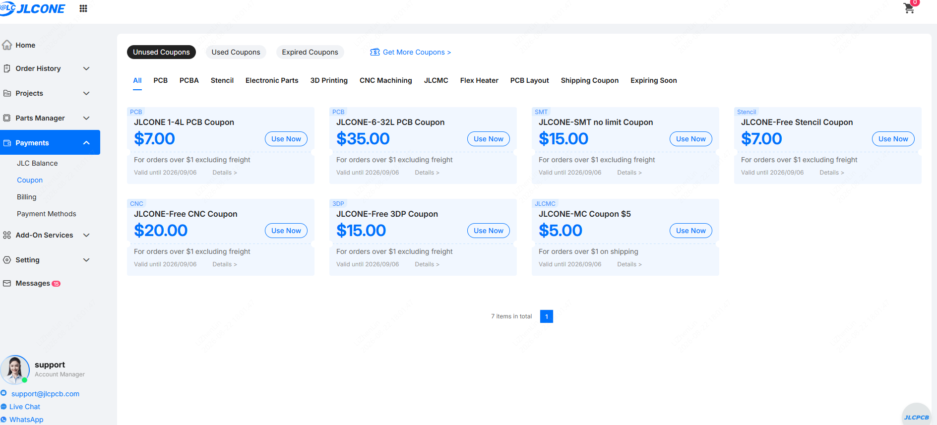Click the Add-On Services icon
This screenshot has height=425, width=937.
click(x=7, y=235)
